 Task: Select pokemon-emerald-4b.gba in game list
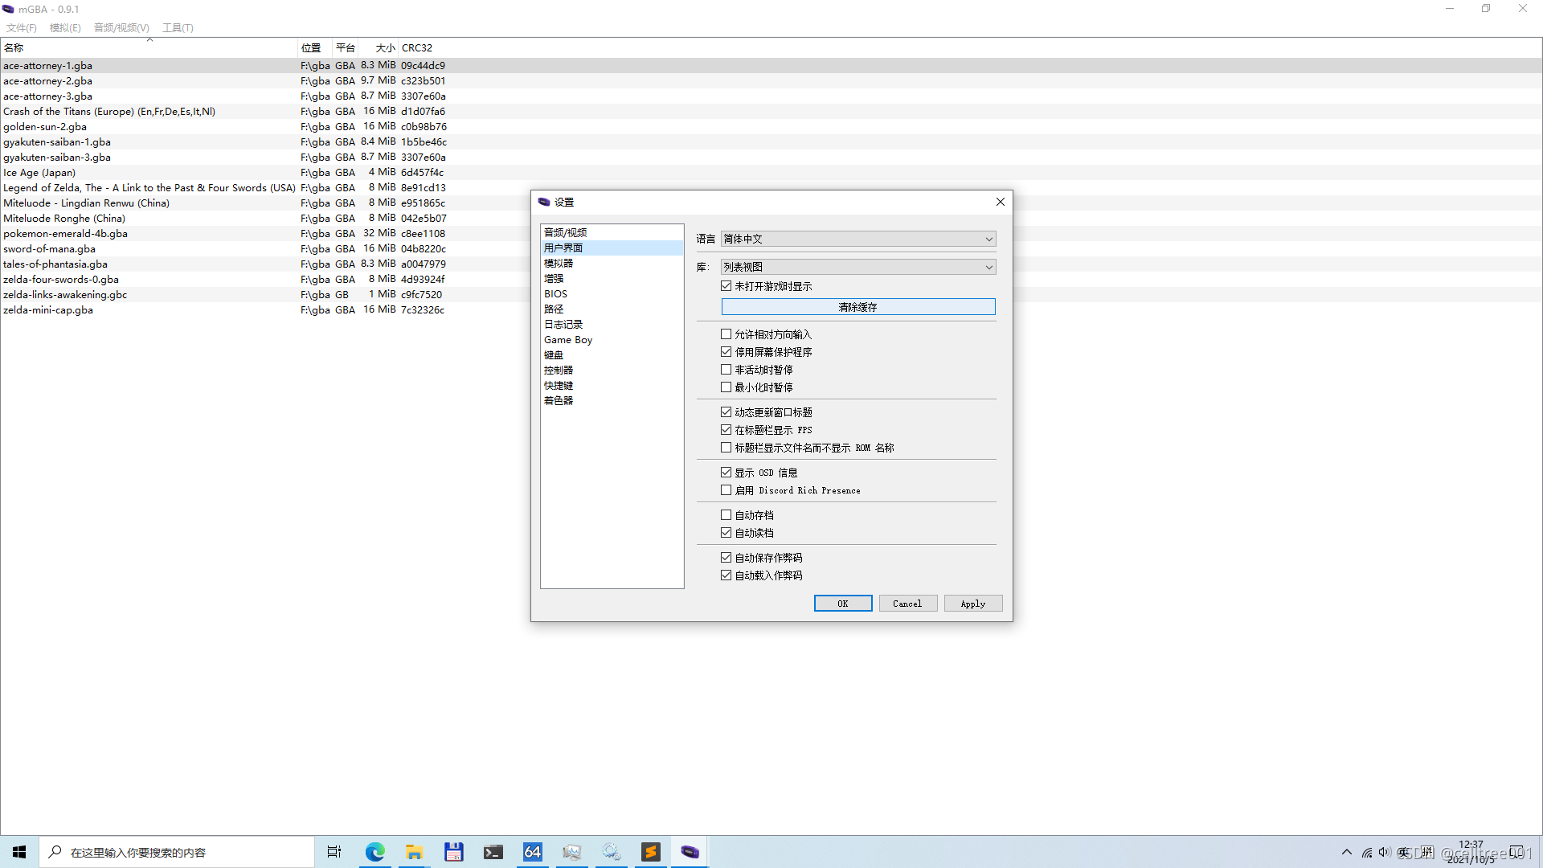pos(65,234)
